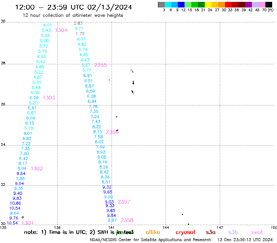Click the gray 3 ft legend swatch

point(161,4)
